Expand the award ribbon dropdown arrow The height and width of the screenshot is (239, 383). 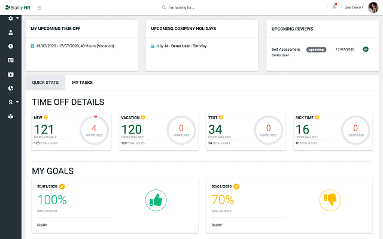(x=17, y=102)
